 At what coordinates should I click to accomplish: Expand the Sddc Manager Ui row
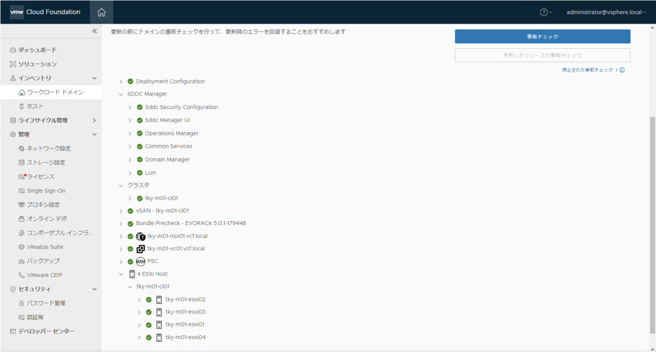coord(129,121)
